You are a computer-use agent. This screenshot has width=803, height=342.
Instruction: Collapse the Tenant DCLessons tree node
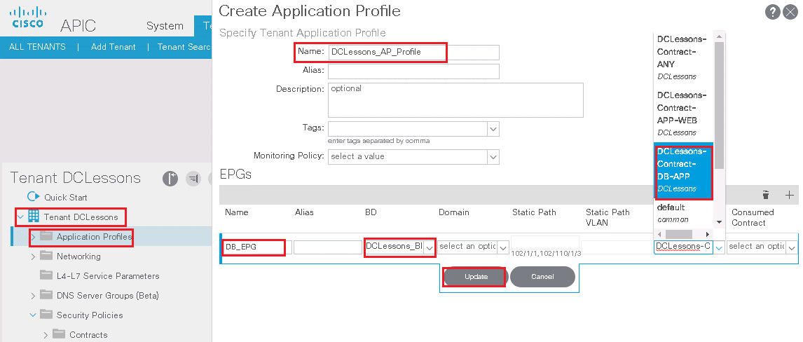point(20,217)
